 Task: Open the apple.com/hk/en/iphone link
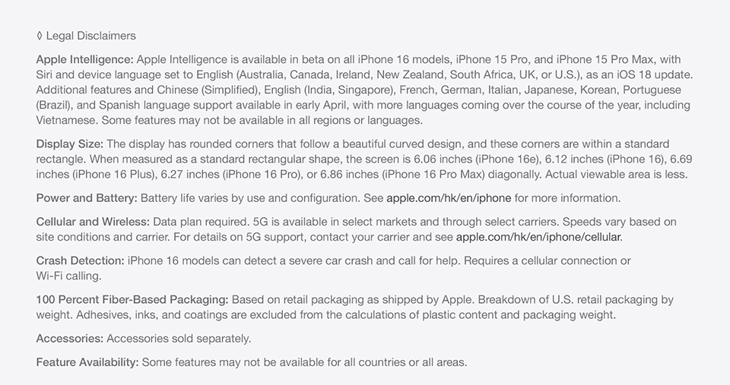pyautogui.click(x=449, y=198)
